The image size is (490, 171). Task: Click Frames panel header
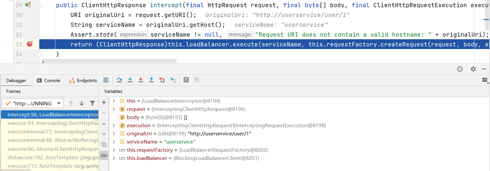pyautogui.click(x=13, y=91)
